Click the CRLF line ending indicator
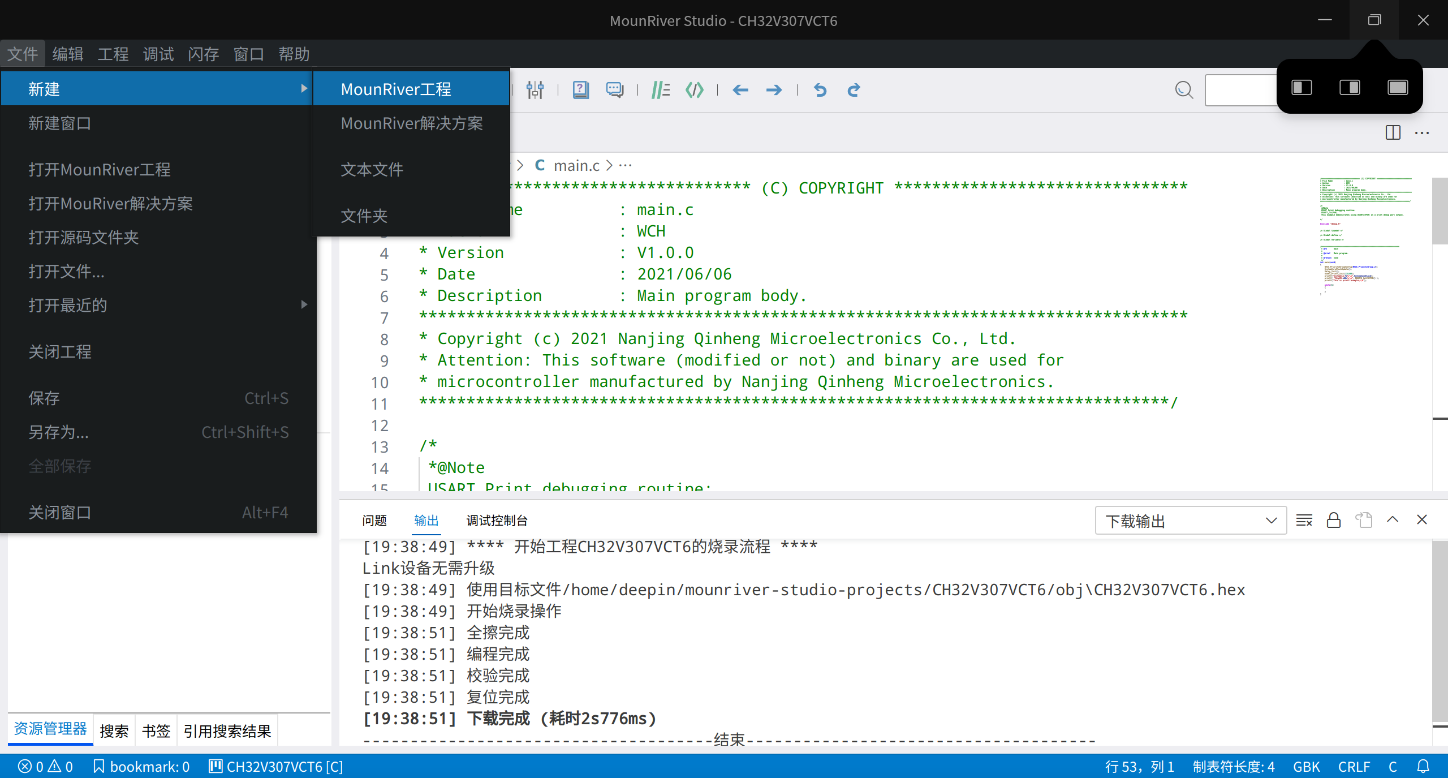This screenshot has width=1448, height=778. coord(1354,766)
